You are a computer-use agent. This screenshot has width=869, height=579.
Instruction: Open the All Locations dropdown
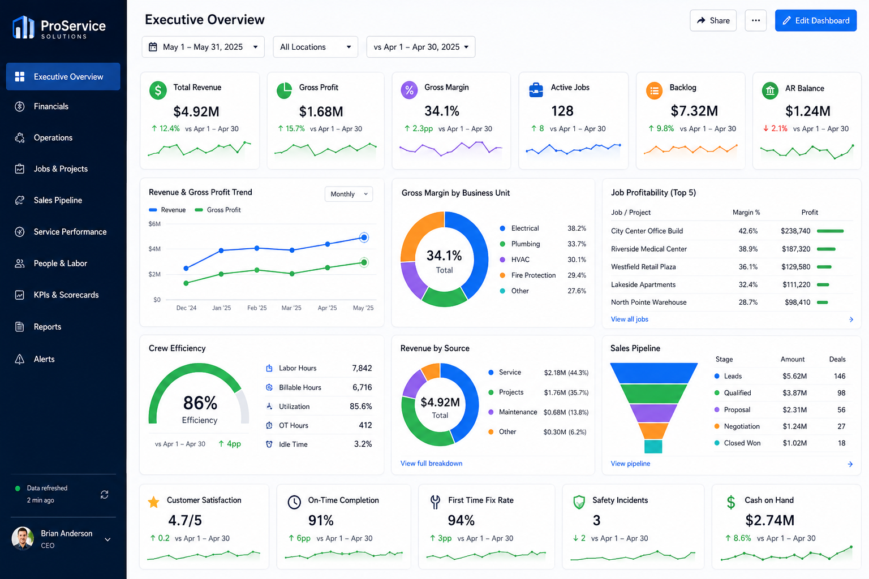(316, 47)
